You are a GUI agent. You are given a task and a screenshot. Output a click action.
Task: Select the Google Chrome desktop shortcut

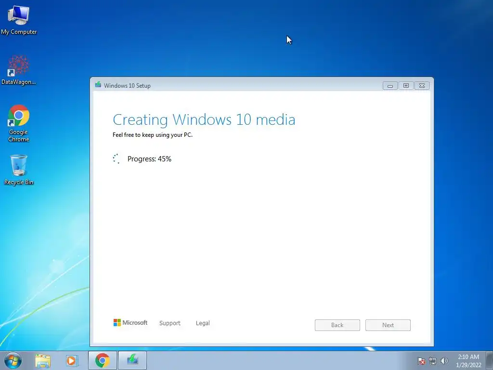click(x=19, y=123)
